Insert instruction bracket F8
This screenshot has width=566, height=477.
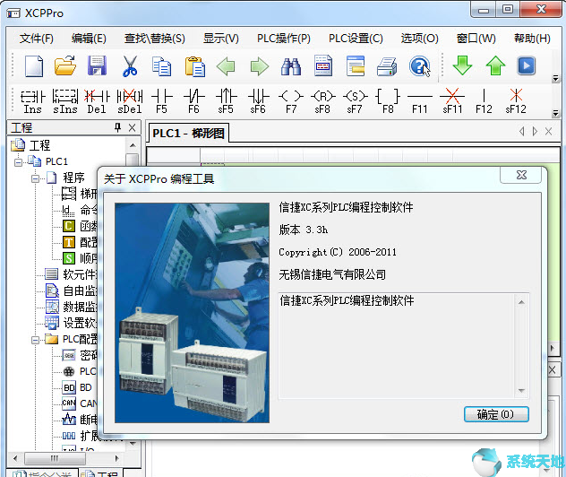click(388, 101)
